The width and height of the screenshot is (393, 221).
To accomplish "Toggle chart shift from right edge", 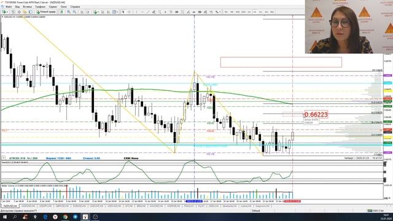I will click(x=88, y=12).
